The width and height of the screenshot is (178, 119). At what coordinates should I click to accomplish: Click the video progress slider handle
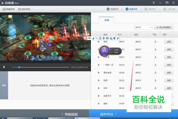point(19,67)
